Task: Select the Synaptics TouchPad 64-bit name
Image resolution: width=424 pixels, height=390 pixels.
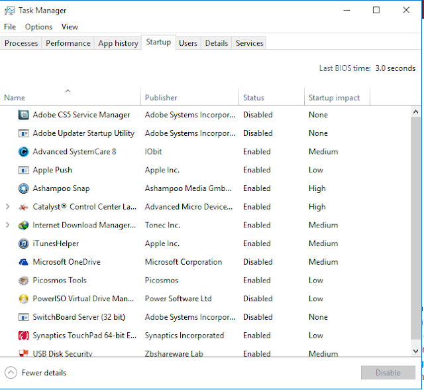Action: (x=85, y=336)
